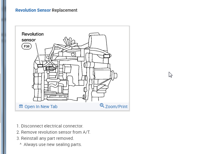The image size is (219, 154).
Task: Click the Always use new sealing parts note
Action: click(x=53, y=144)
